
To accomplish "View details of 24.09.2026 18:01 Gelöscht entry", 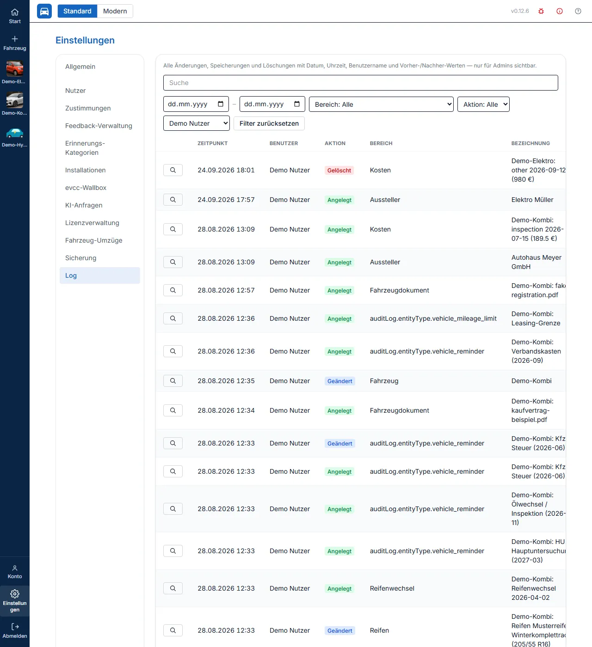I will (173, 170).
